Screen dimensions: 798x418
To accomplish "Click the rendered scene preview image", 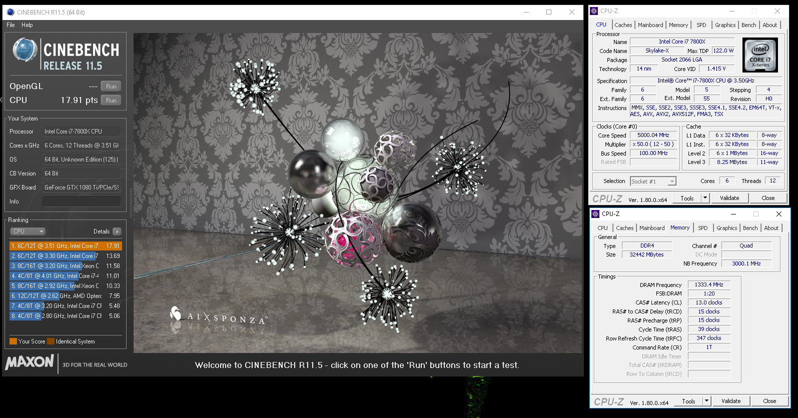I will 358,193.
